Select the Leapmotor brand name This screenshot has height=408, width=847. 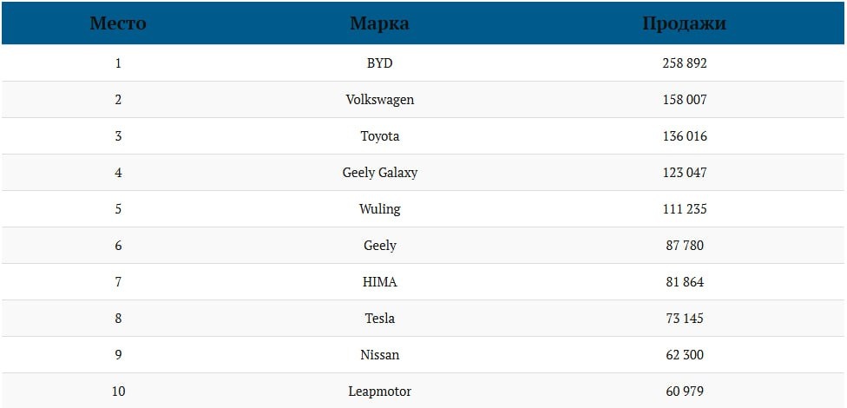[x=380, y=392]
